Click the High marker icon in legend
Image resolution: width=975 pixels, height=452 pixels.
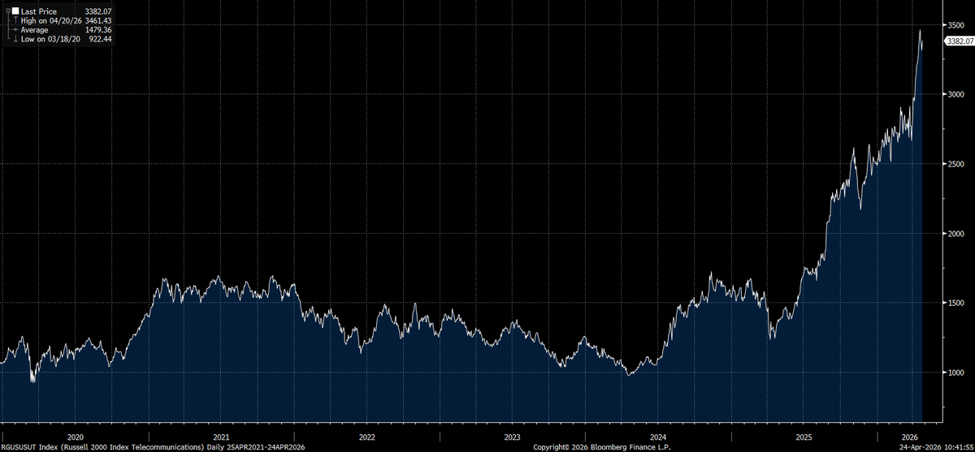(15, 21)
